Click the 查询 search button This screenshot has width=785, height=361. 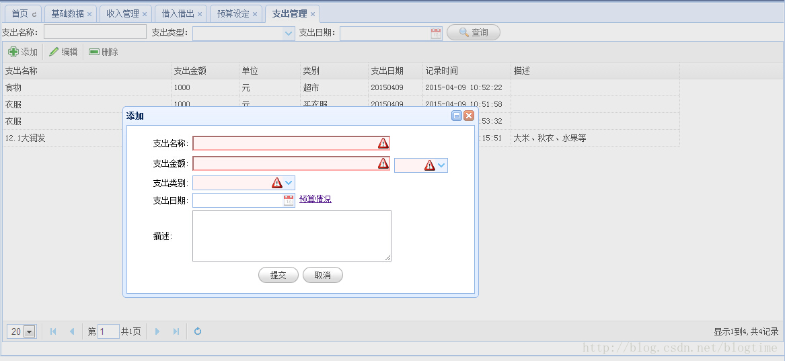pyautogui.click(x=473, y=32)
